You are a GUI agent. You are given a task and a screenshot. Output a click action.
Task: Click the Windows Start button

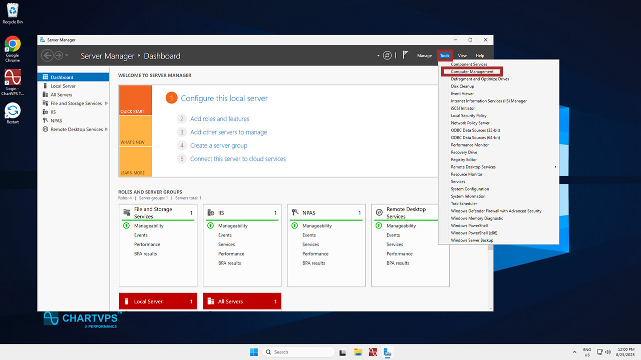coord(254,352)
